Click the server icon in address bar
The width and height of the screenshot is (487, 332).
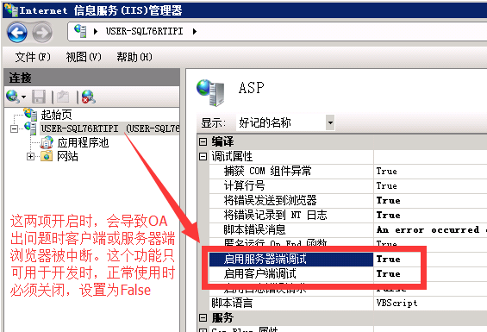pyautogui.click(x=80, y=31)
